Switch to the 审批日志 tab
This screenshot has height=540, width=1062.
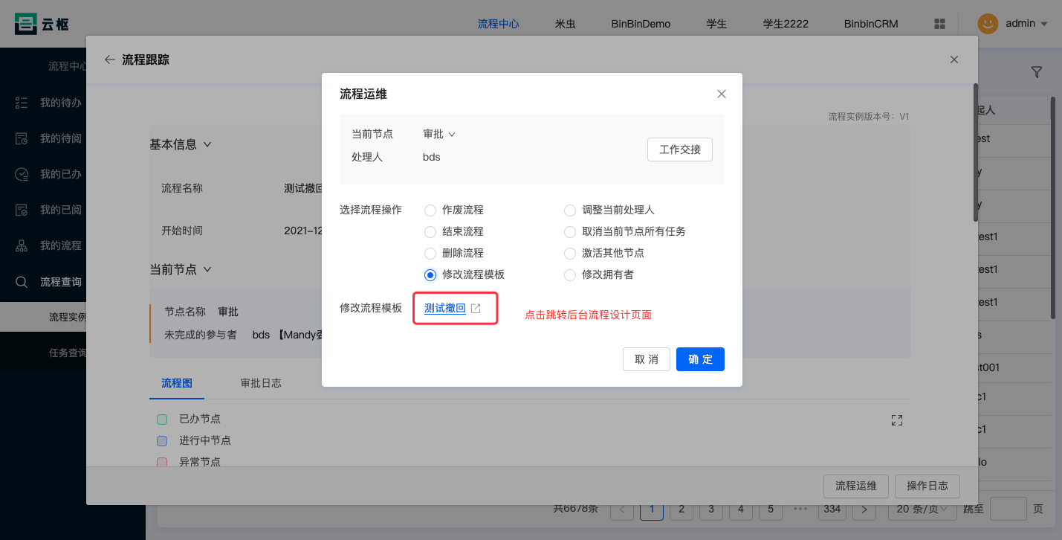click(261, 383)
